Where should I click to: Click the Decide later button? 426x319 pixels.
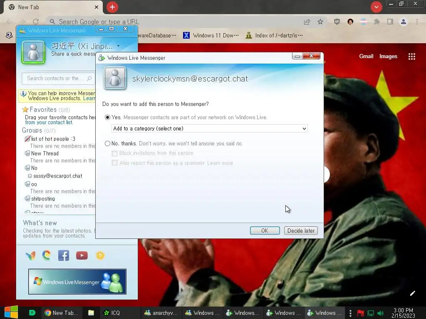pos(301,231)
